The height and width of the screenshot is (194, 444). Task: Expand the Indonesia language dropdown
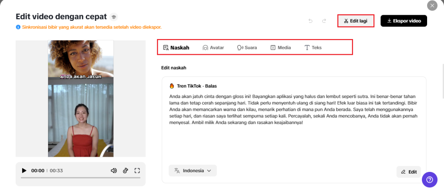193,171
